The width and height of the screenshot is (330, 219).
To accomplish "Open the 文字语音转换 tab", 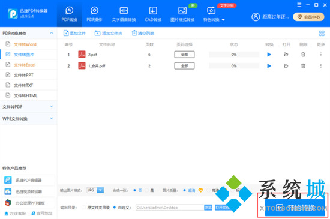I will (124, 14).
